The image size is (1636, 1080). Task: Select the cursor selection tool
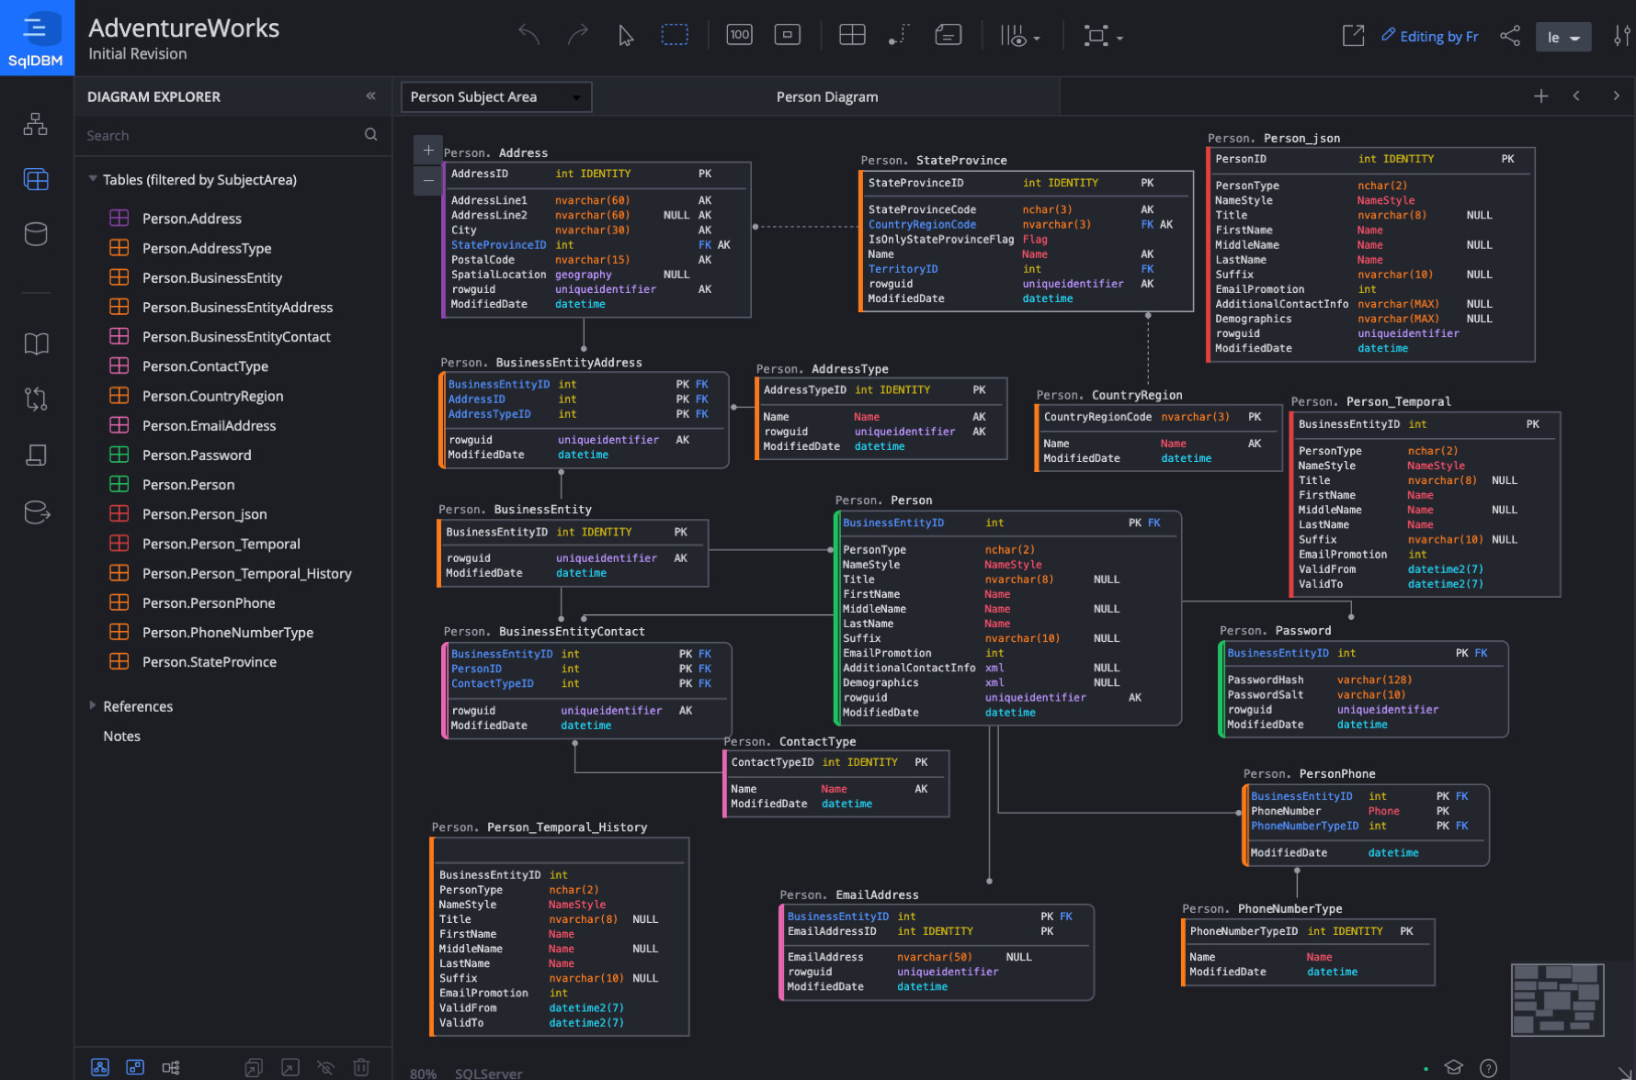tap(625, 35)
